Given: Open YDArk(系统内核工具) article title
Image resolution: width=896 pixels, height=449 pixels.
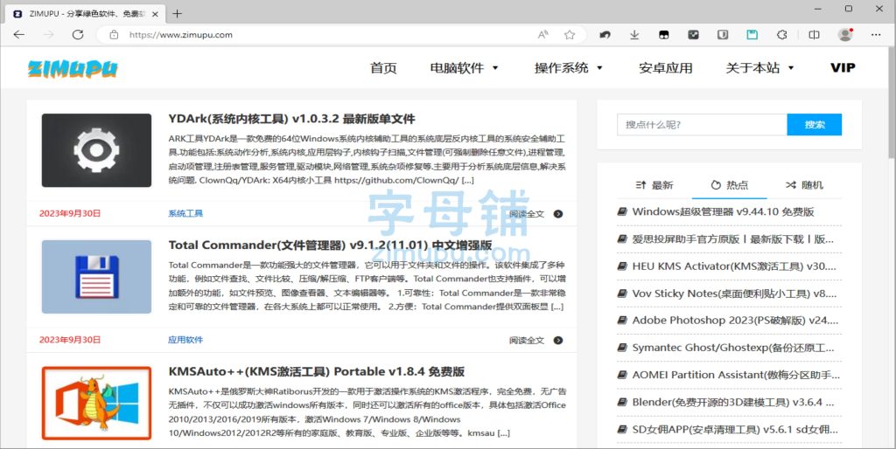Looking at the screenshot, I should click(291, 120).
